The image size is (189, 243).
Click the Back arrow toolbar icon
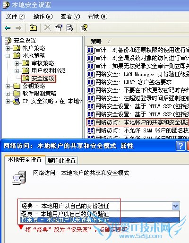coord(8,28)
